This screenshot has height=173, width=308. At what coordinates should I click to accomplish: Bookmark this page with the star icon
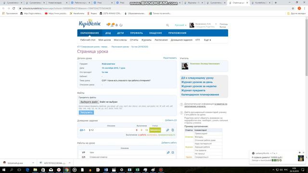[293, 9]
